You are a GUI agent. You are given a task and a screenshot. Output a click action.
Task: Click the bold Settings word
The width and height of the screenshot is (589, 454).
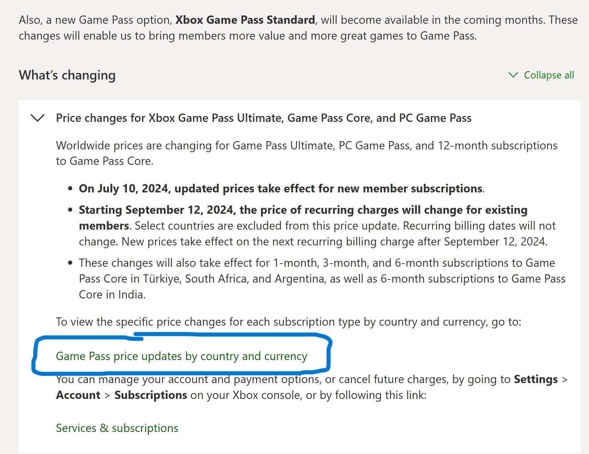click(x=535, y=379)
